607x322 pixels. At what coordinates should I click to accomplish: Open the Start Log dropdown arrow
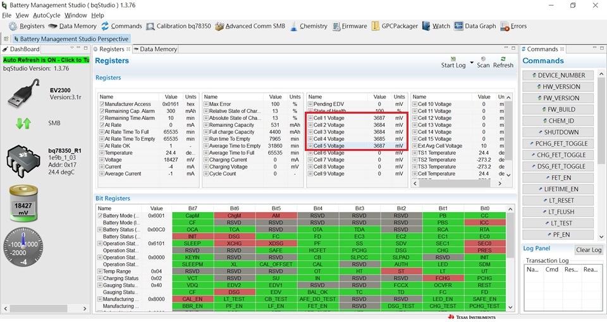[x=472, y=63]
